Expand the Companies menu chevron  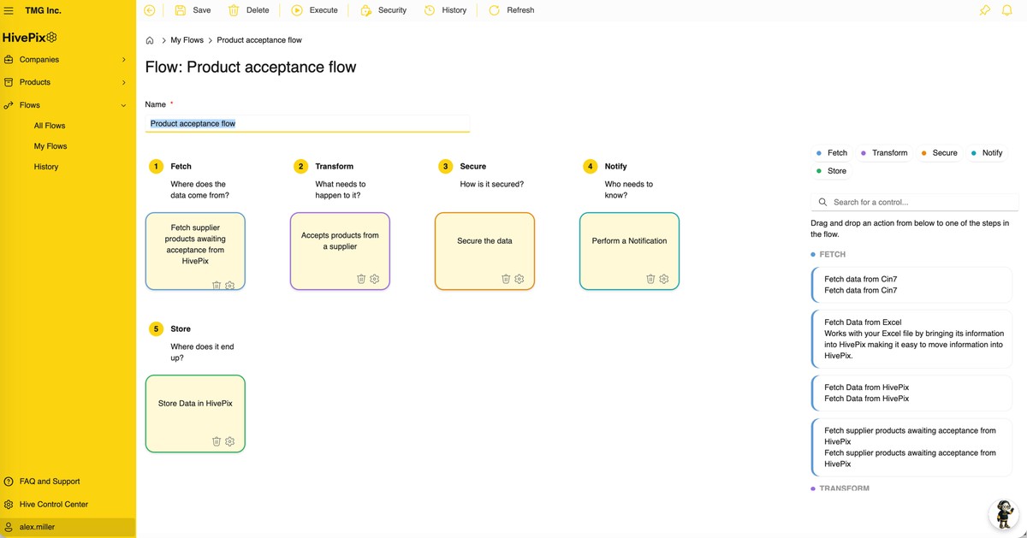(123, 60)
